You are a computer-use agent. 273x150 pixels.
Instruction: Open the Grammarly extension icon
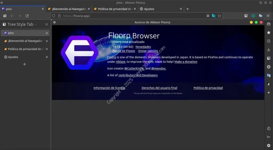click(253, 16)
